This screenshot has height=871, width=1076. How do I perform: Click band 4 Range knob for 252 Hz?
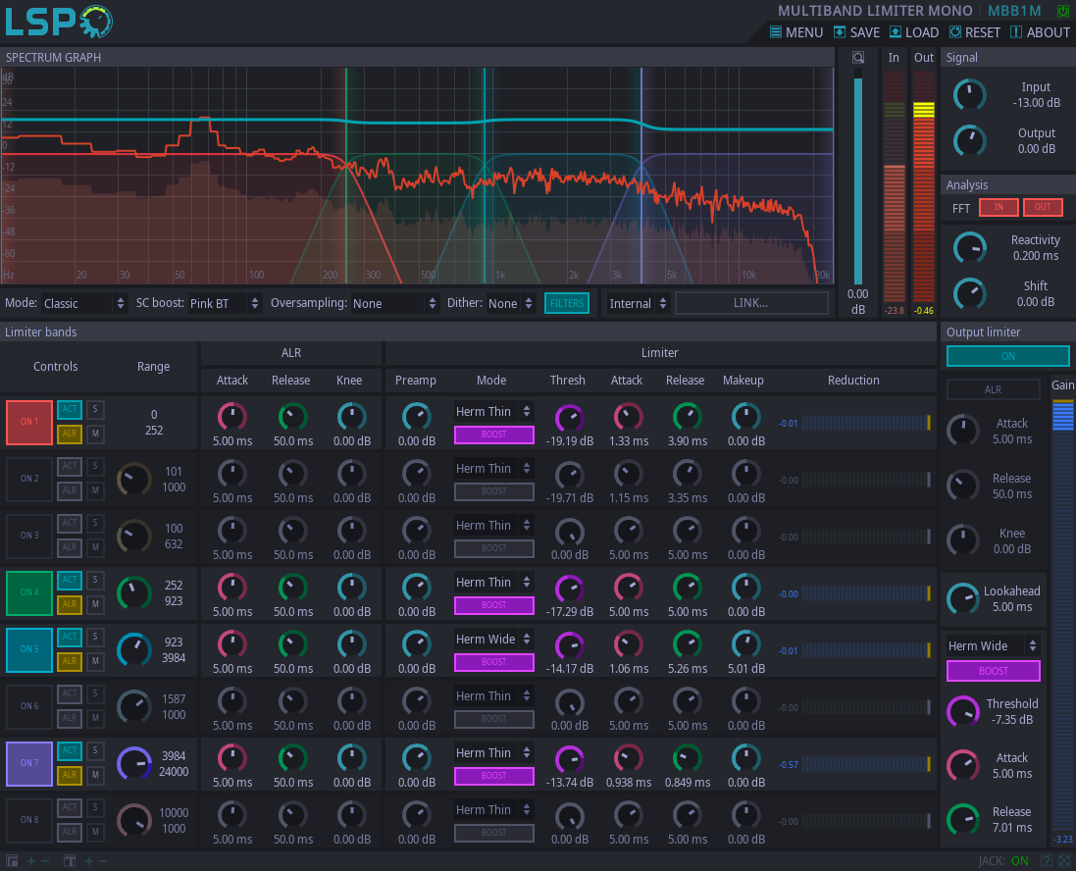133,593
